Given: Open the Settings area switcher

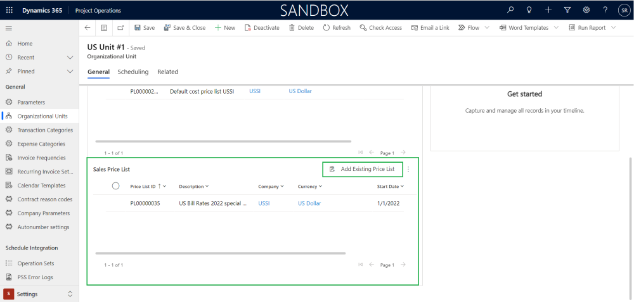Looking at the screenshot, I should click(x=39, y=294).
